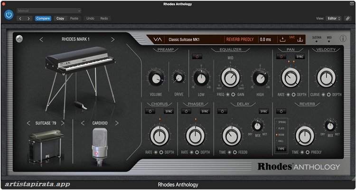Click the Redo button

coord(104,19)
